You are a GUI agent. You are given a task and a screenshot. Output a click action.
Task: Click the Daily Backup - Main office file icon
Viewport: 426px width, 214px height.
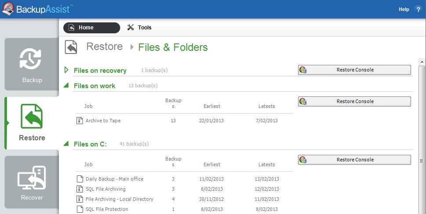(80, 179)
